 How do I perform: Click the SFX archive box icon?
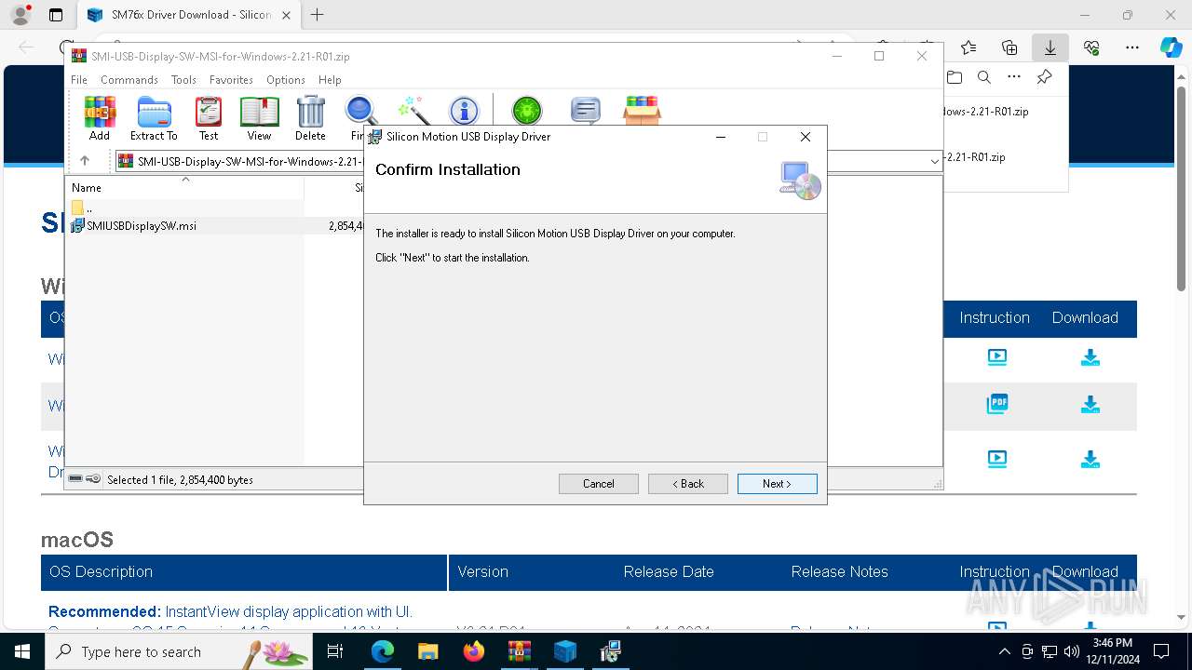coord(642,111)
